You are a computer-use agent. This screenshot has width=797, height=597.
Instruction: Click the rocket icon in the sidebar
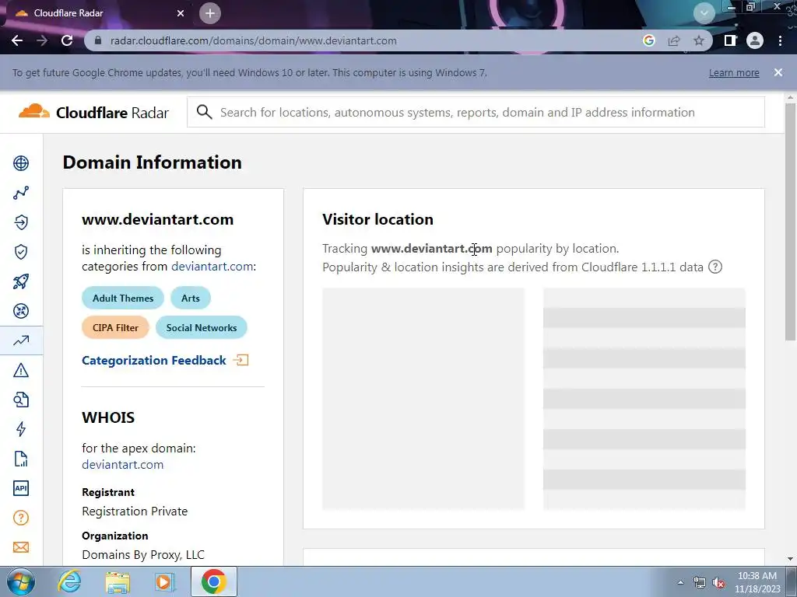[x=21, y=281]
